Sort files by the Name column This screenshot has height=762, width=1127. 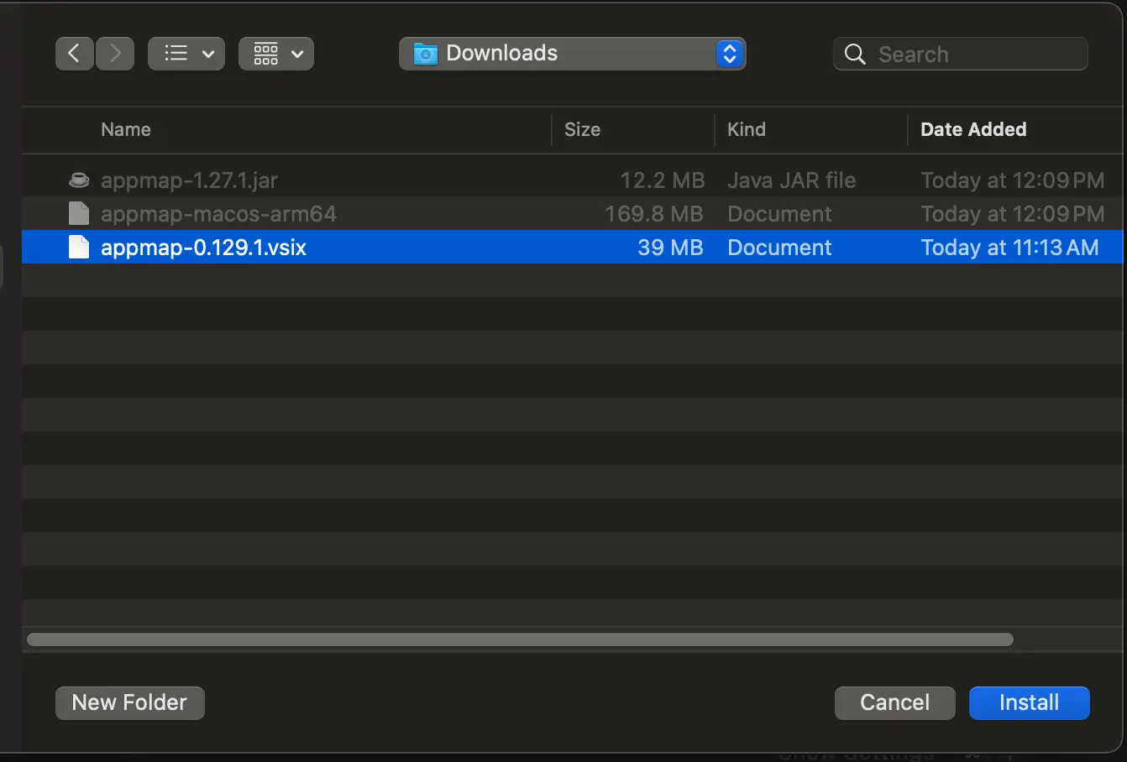click(126, 129)
